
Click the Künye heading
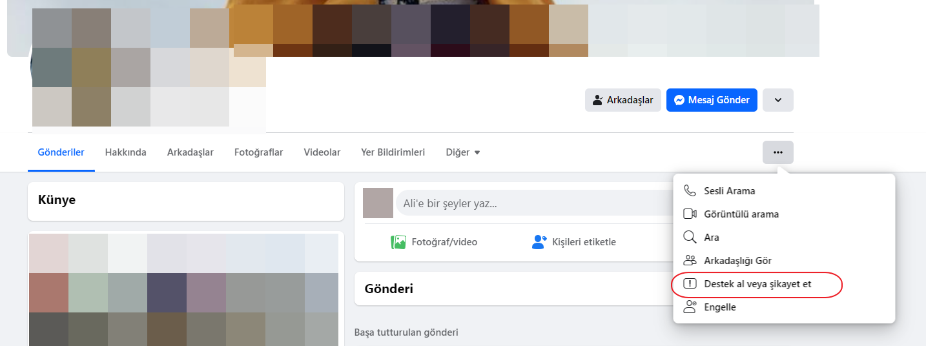click(57, 200)
